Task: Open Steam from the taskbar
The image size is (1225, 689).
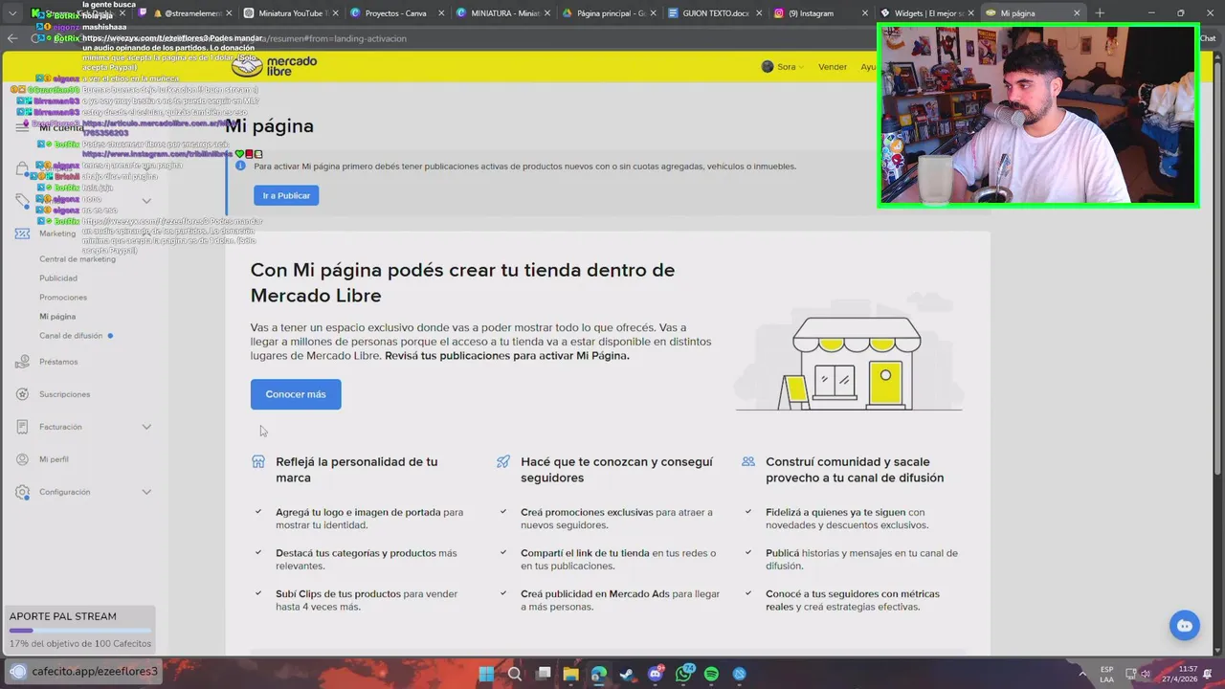Action: 627,674
